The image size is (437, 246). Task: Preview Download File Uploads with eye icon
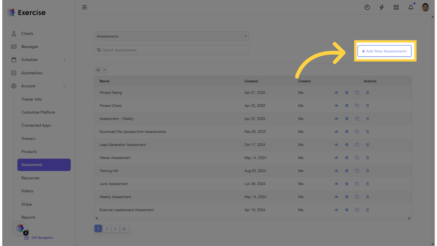coord(336,132)
